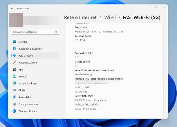This screenshot has width=177, height=127.
Task: Open the Giochi settings section
Action: point(35,90)
